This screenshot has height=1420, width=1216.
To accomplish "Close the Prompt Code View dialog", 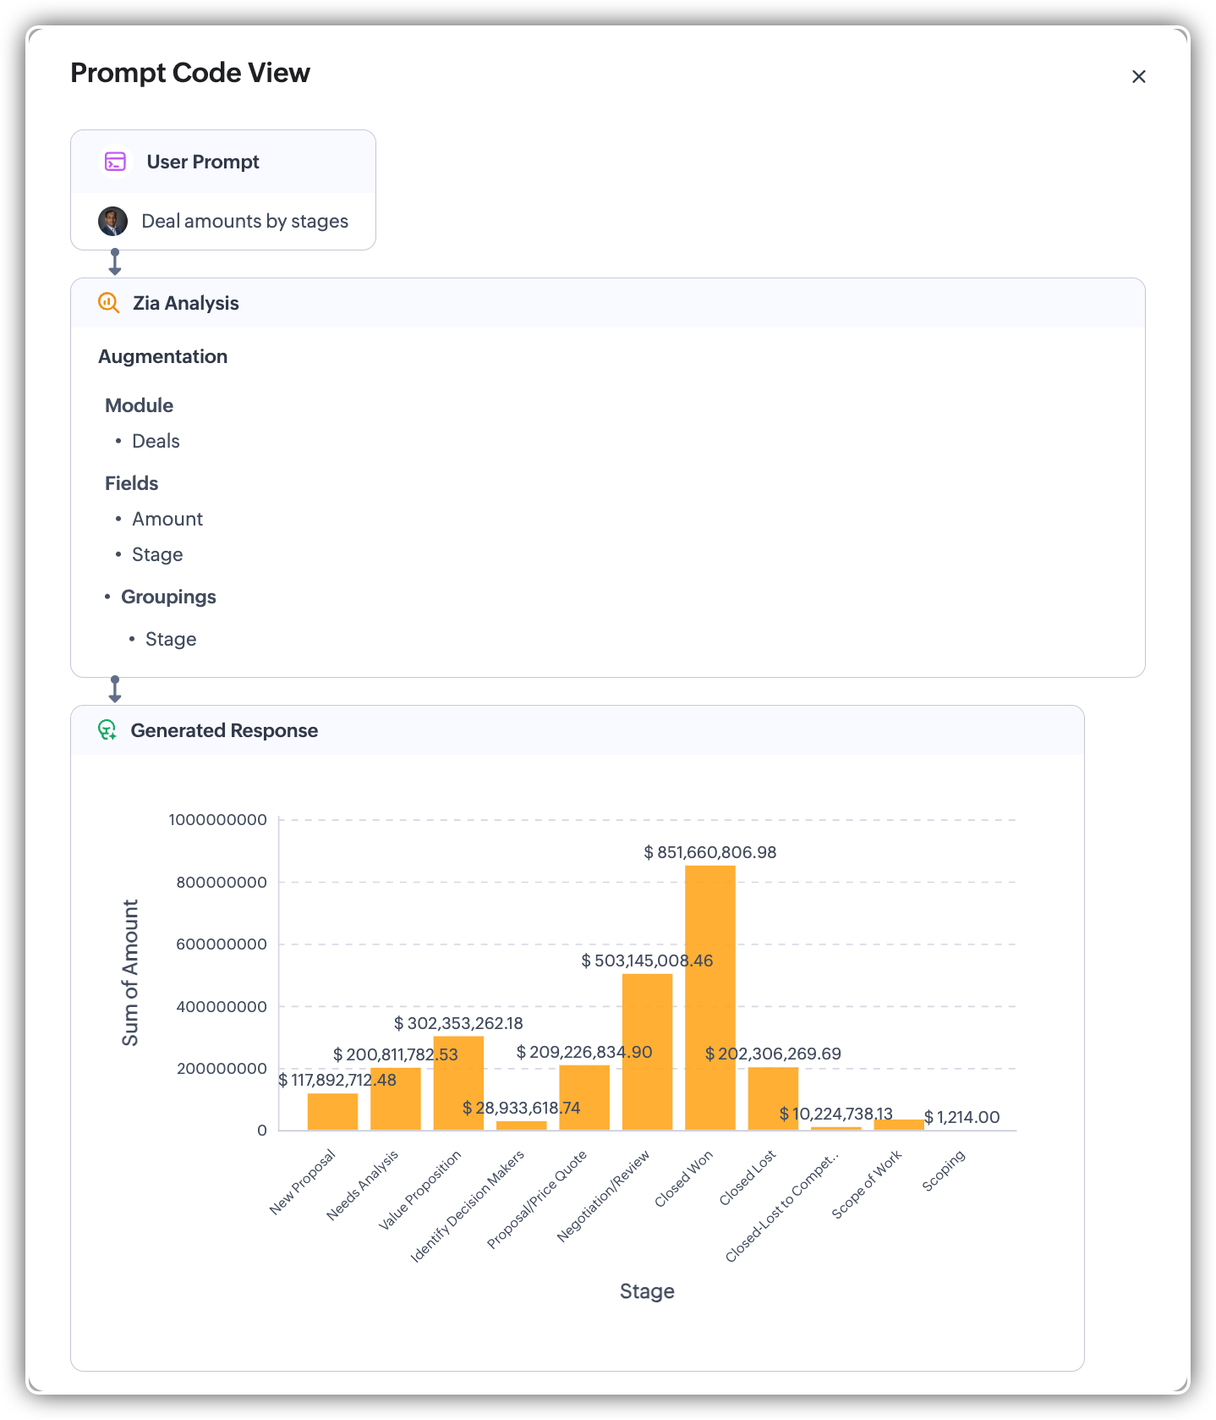I will [x=1138, y=77].
